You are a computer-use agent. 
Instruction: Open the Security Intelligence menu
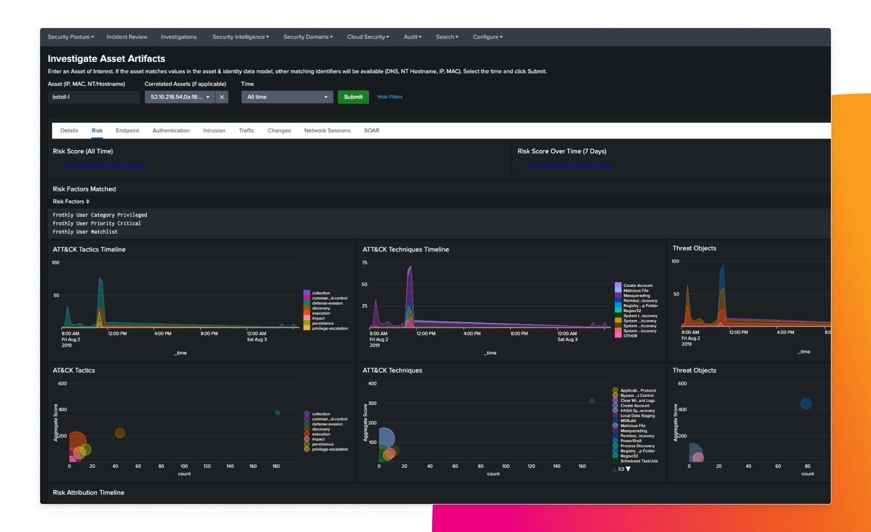tap(240, 37)
